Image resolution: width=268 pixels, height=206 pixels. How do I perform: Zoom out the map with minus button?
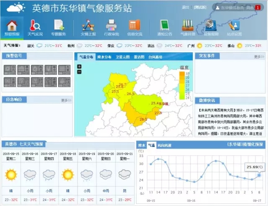79,72
